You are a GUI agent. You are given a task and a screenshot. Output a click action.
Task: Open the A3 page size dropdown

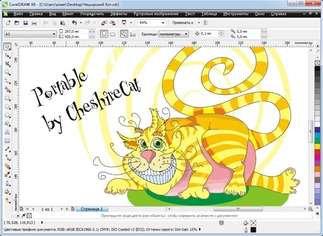(54, 34)
